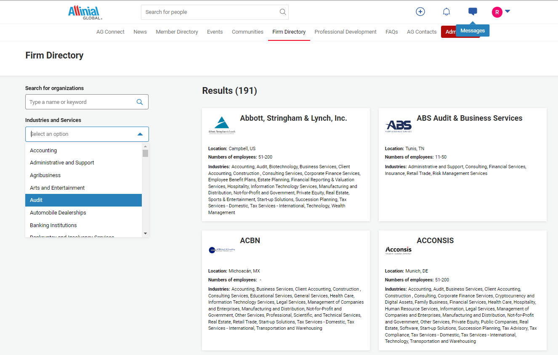The height and width of the screenshot is (355, 558).
Task: Open the Acconsis firm logo
Action: point(399,250)
